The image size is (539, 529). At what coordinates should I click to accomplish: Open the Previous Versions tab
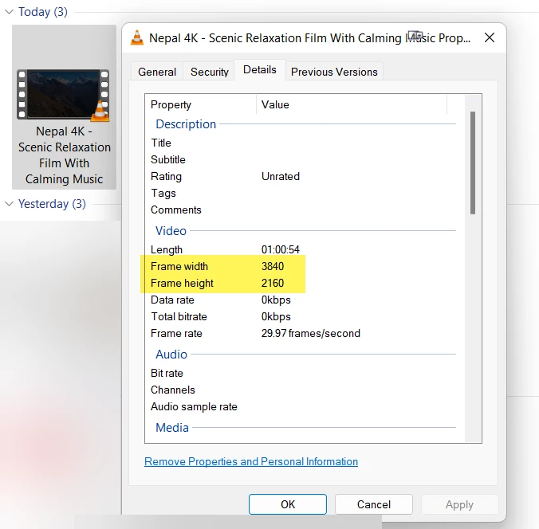coord(334,72)
